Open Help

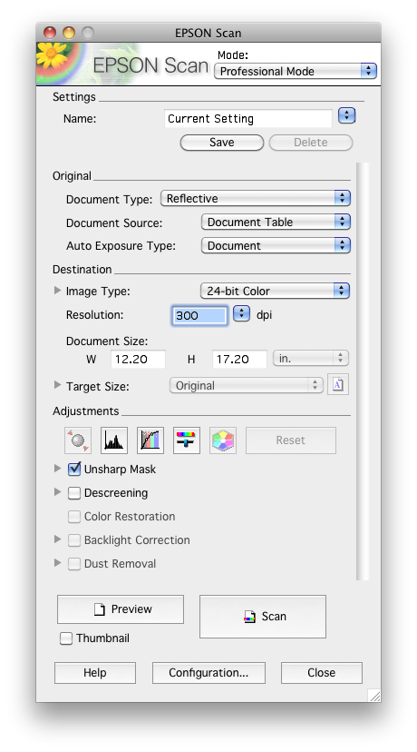tap(95, 673)
